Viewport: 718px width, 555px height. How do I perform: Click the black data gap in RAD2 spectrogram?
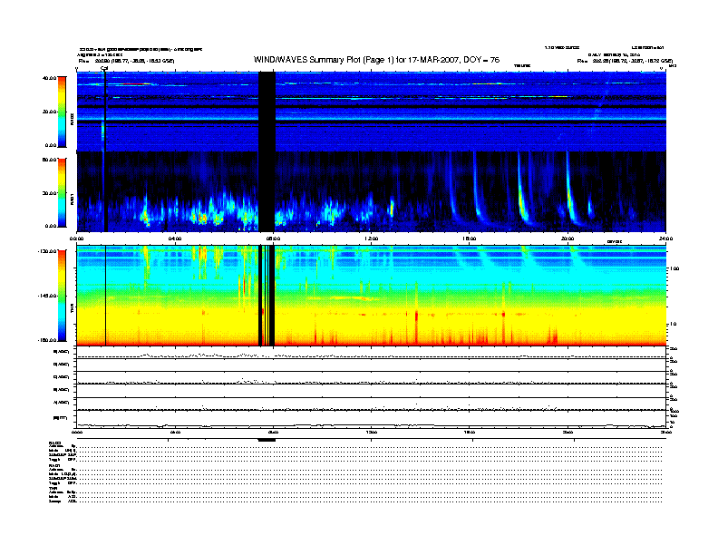(267, 112)
